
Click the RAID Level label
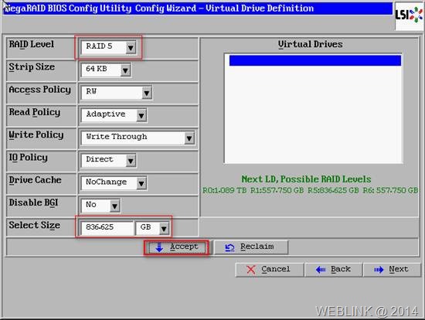32,45
